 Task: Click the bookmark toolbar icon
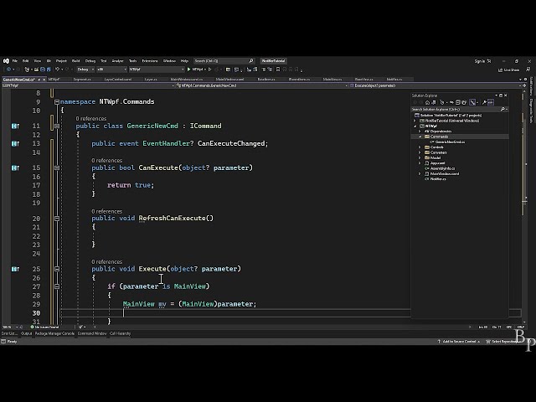278,70
